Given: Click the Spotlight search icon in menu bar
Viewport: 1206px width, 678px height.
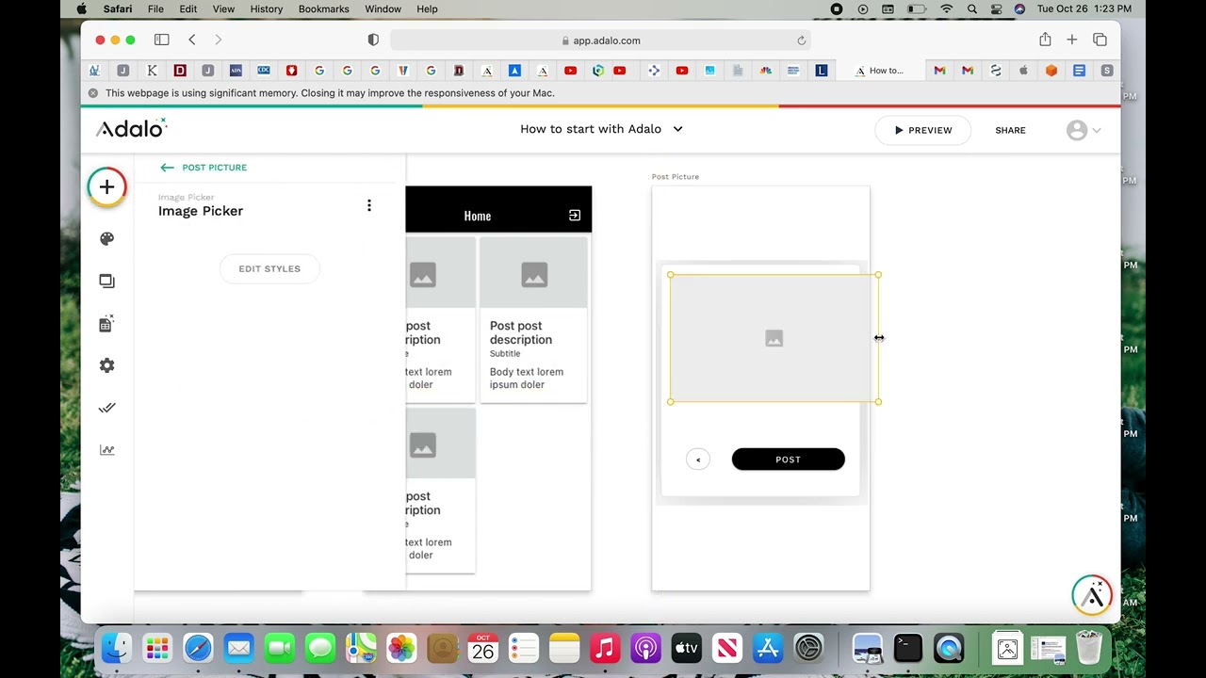Looking at the screenshot, I should [x=972, y=8].
